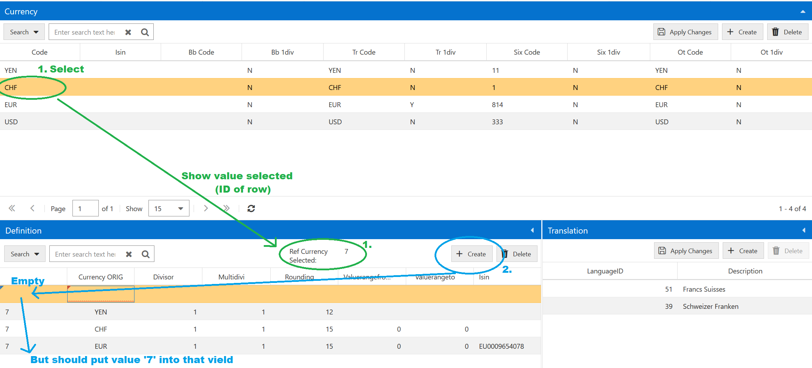Collapse the Currency panel using its chevron
Image resolution: width=812 pixels, height=368 pixels.
coord(803,11)
